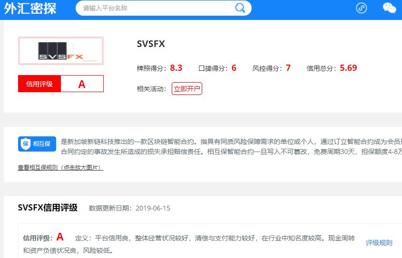Image resolution: width=402 pixels, height=258 pixels.
Task: Click the red A next to 信用评级 definition
Action: (60, 237)
